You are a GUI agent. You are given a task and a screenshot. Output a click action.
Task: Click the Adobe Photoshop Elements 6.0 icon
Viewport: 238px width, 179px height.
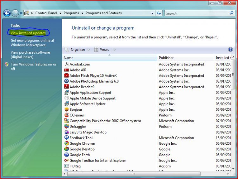click(x=66, y=81)
